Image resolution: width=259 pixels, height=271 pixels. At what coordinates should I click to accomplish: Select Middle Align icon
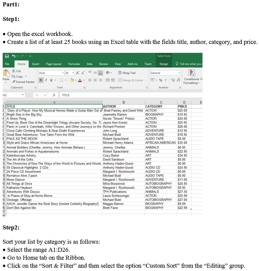click(x=95, y=73)
